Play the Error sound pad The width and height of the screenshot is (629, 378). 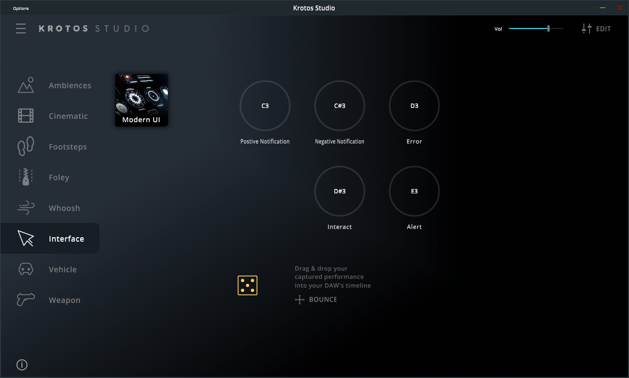(x=414, y=106)
